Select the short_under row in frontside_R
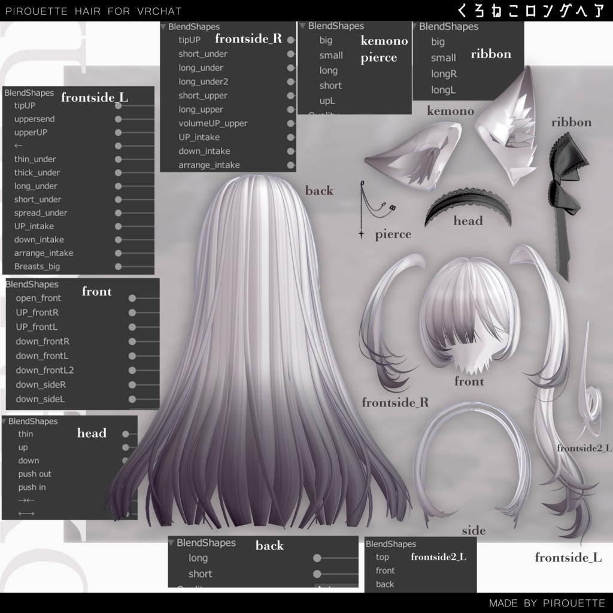 tap(203, 54)
